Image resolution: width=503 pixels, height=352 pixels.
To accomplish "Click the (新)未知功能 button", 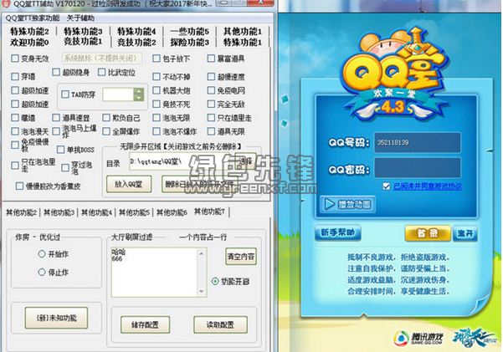I will point(56,318).
